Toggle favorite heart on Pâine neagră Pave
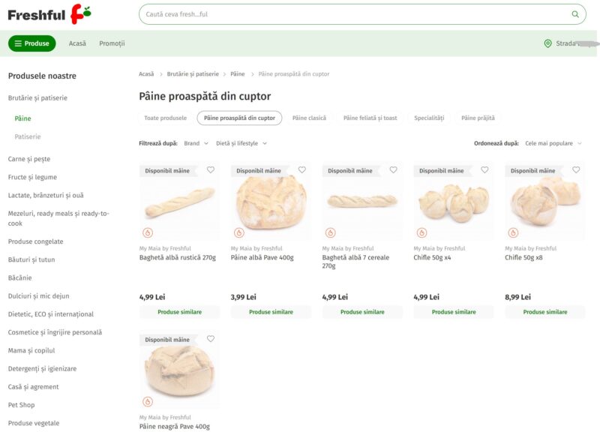The width and height of the screenshot is (600, 432). (x=211, y=339)
